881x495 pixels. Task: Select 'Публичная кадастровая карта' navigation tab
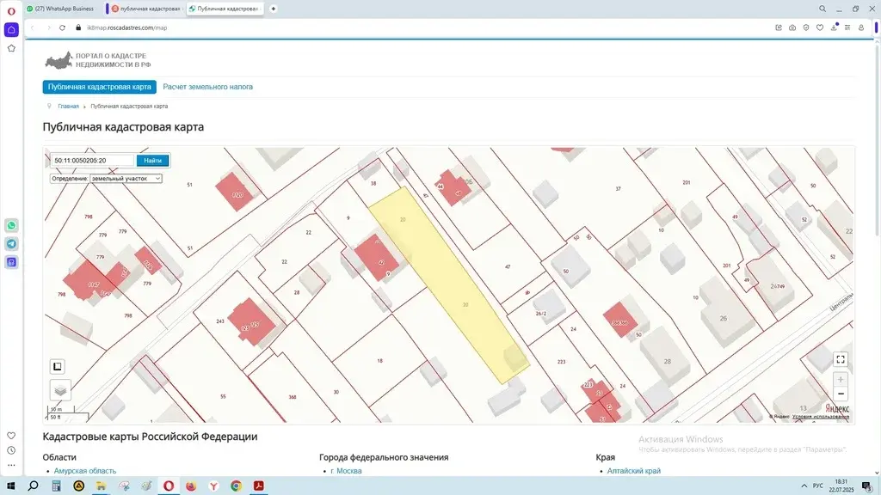[100, 87]
